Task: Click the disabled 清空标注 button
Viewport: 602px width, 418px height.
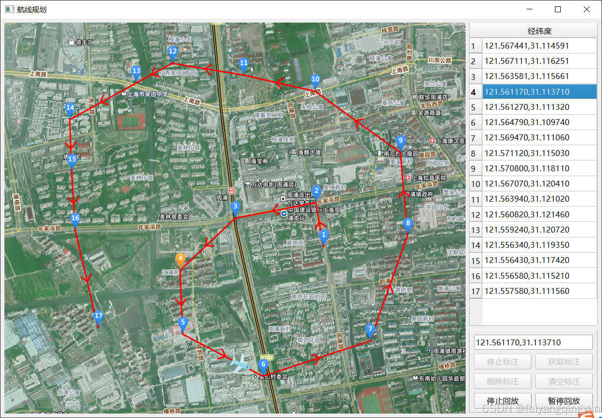Action: pos(564,381)
